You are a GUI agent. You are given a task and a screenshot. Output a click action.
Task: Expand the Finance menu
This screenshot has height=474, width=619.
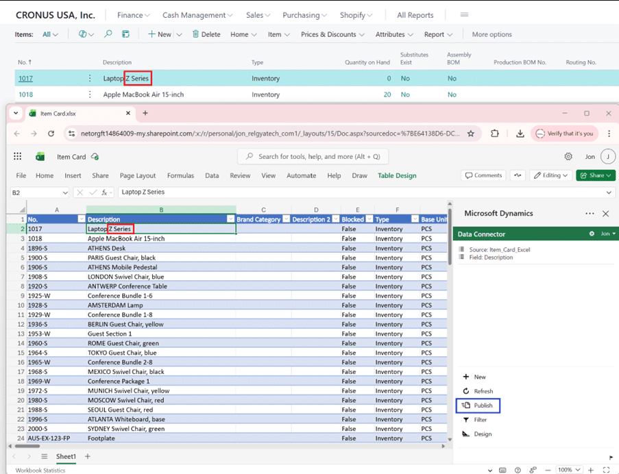133,15
